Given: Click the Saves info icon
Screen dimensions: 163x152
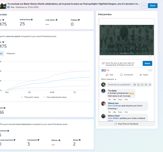Looking at the screenshot, I should click(80, 140).
